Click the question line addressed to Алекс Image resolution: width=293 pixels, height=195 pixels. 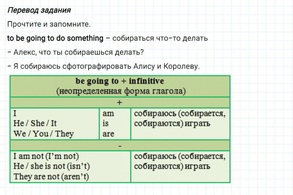[75, 52]
